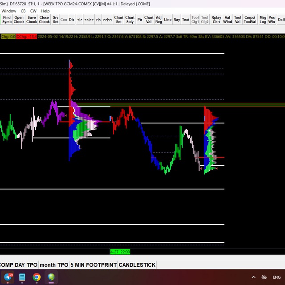Expand the system tray hidden icons chevron
The width and height of the screenshot is (285, 285).
coord(253,277)
